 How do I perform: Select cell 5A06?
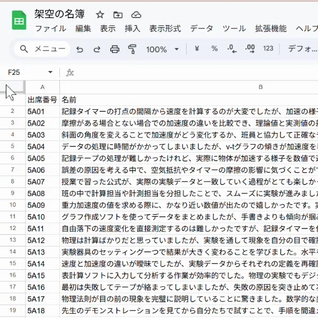(42, 170)
